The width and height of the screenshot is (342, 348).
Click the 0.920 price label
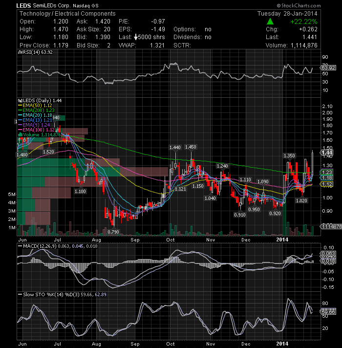point(275,214)
